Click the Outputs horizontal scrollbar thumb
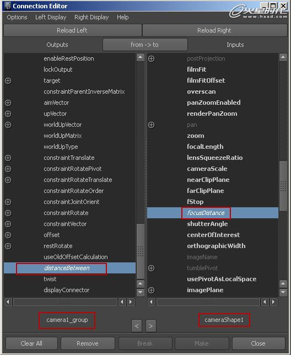291x355 pixels. 66,302
